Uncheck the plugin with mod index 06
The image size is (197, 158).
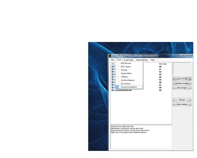pos(112,82)
